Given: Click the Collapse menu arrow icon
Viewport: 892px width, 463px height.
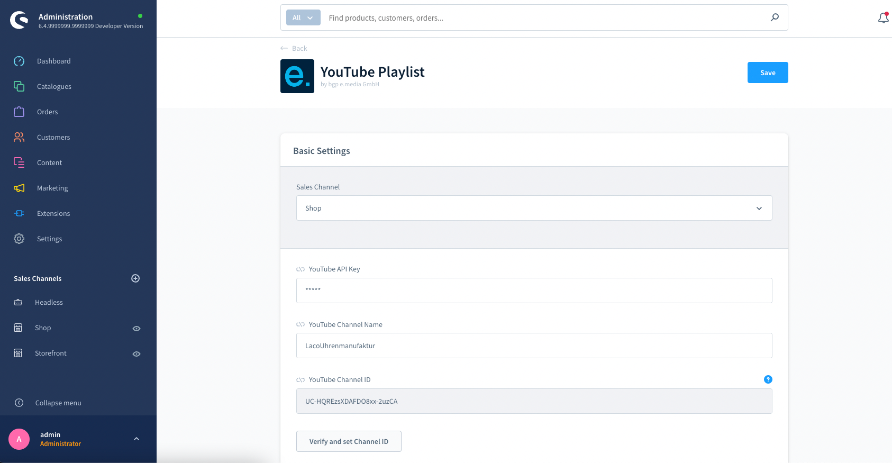Looking at the screenshot, I should point(19,403).
